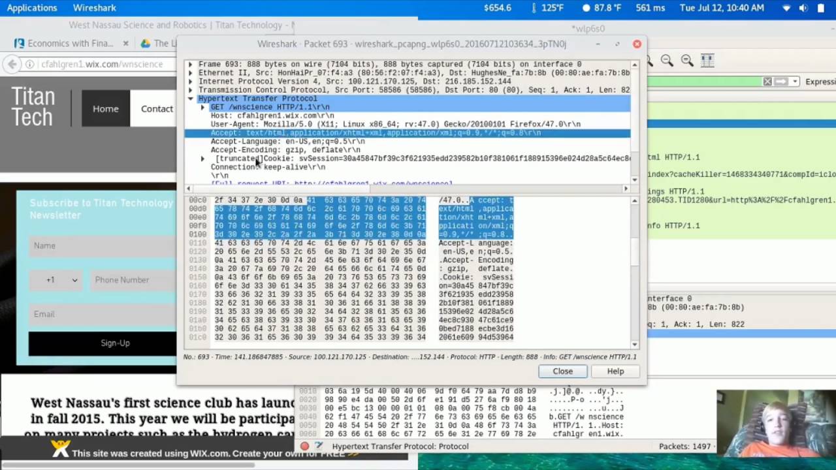Image resolution: width=836 pixels, height=470 pixels.
Task: Click the 87.8 °F weather indicator
Action: coord(601,8)
